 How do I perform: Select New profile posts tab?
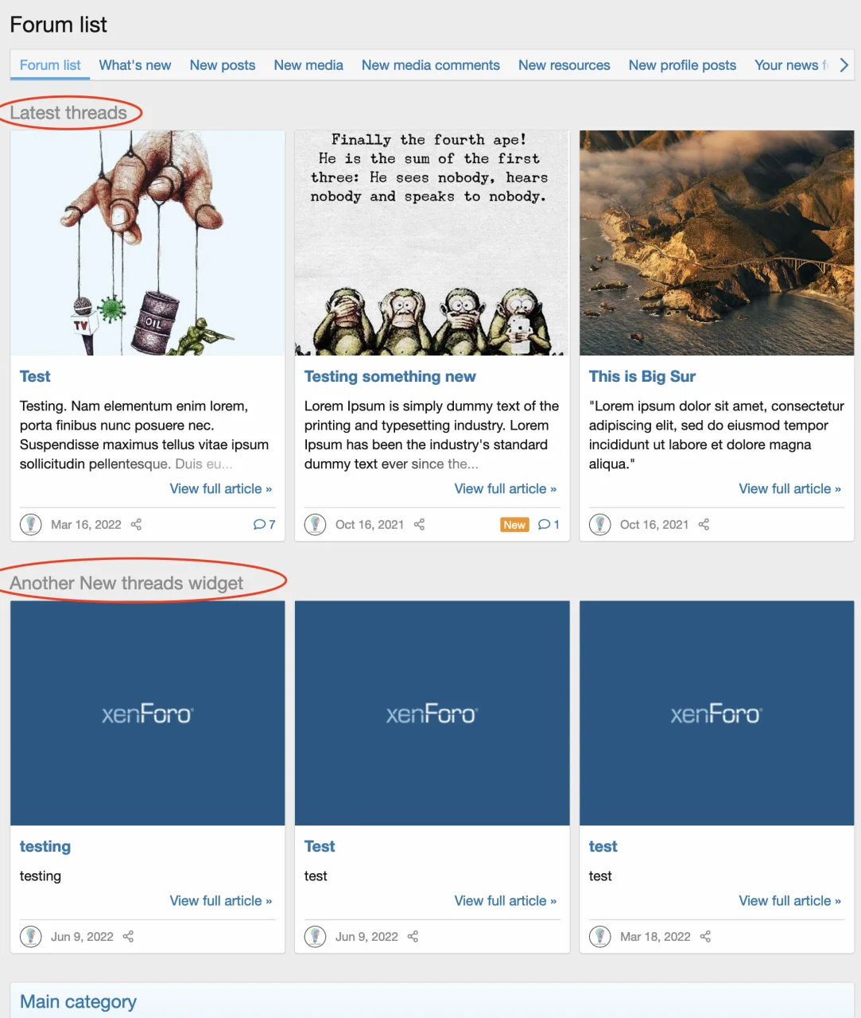682,65
